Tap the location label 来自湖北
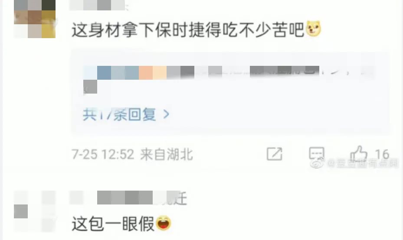This screenshot has height=240, width=403. click(x=167, y=155)
